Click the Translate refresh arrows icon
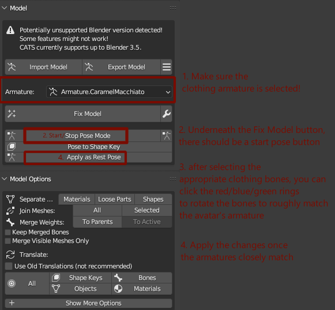335x310 pixels. (10, 255)
